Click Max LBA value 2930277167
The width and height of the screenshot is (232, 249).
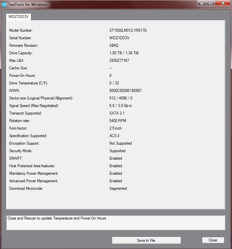[x=119, y=61]
